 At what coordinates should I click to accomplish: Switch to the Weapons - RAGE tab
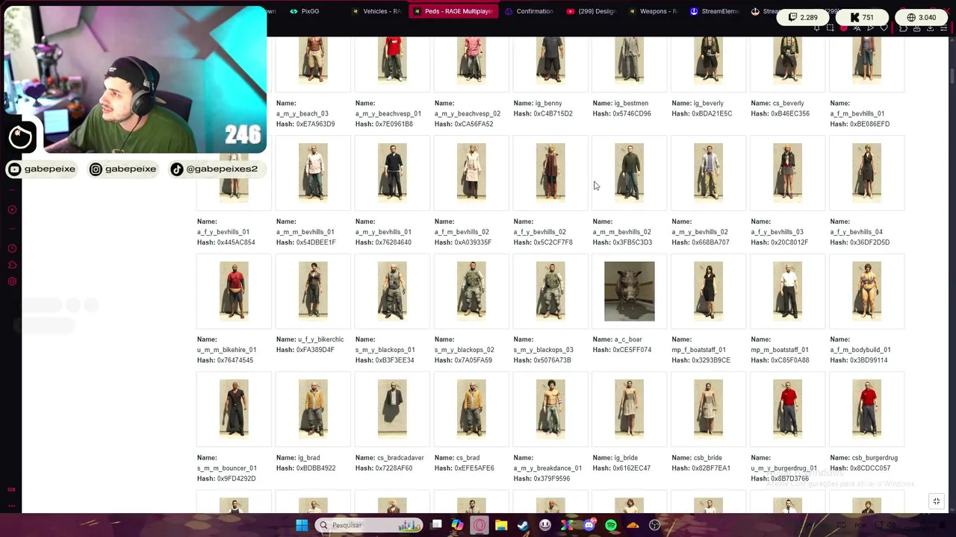point(654,11)
